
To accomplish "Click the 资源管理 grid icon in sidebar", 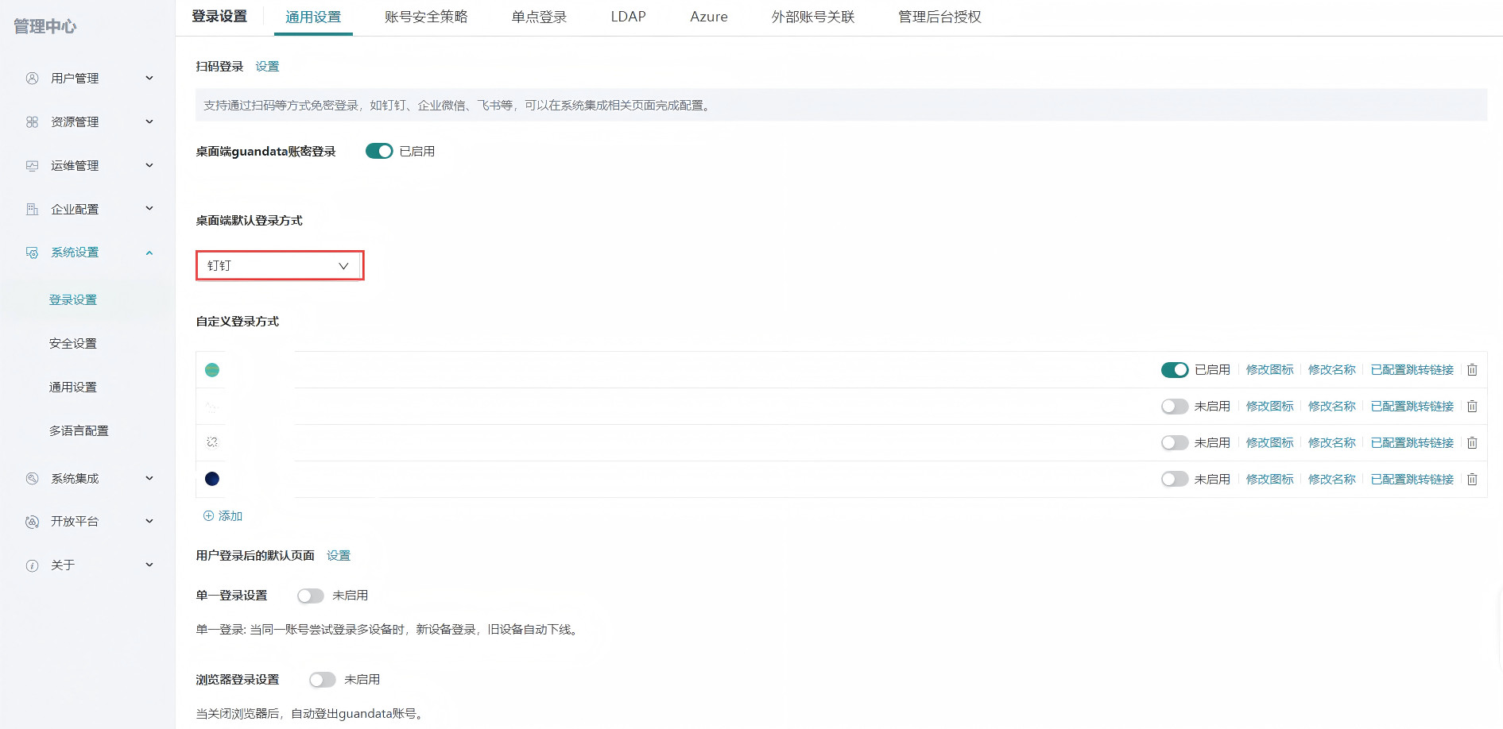I will click(32, 121).
